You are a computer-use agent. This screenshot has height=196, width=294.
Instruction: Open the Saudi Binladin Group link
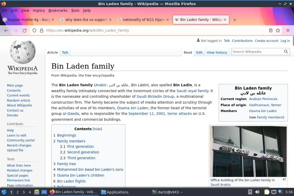(155, 96)
